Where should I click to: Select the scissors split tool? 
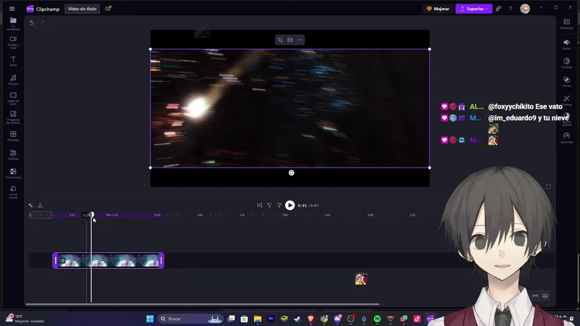pos(40,206)
